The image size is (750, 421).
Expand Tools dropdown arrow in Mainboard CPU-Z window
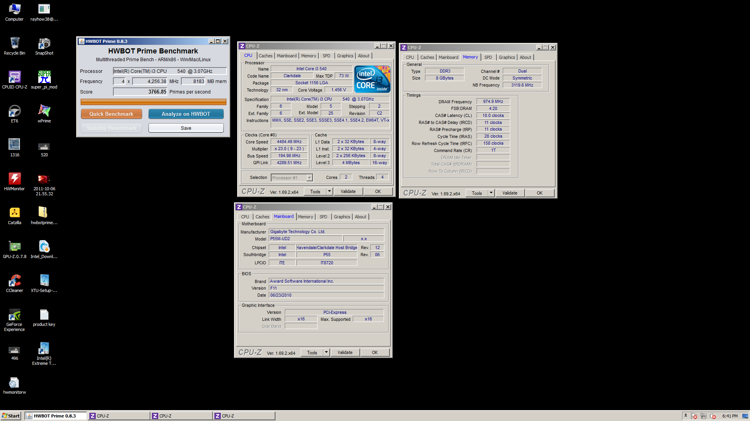tap(326, 352)
